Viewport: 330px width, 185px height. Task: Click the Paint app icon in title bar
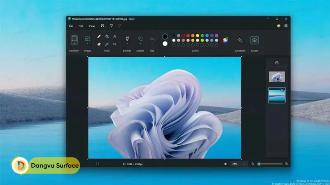click(69, 18)
